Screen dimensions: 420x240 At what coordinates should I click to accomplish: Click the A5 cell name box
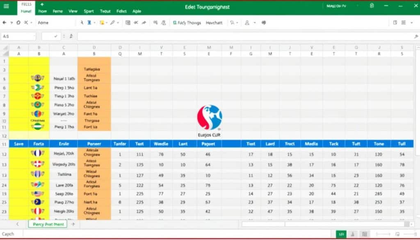[x=18, y=36]
